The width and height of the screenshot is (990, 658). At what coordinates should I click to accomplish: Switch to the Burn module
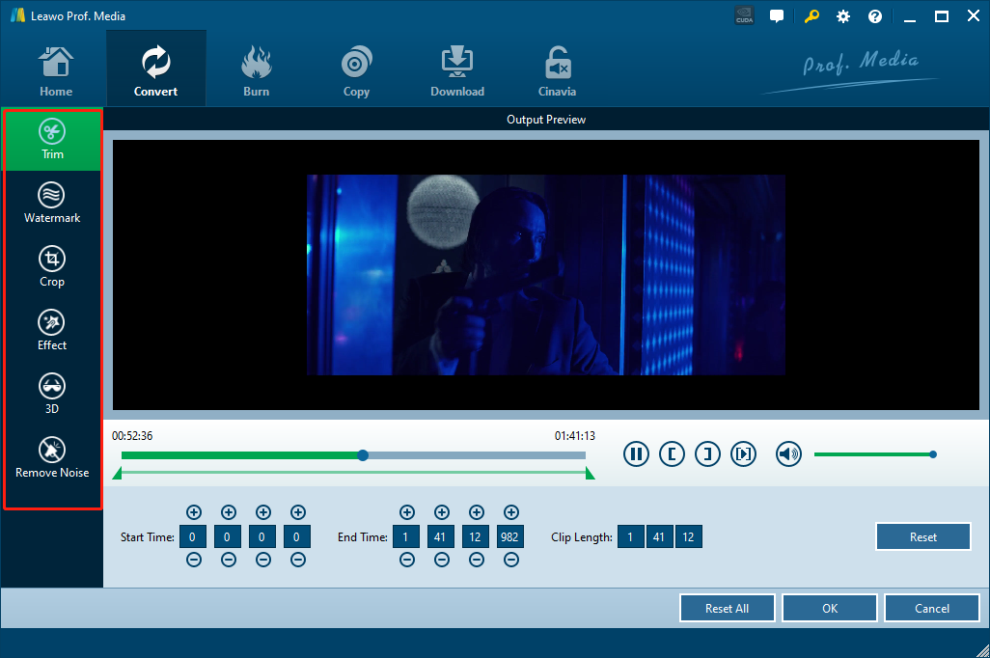point(256,71)
